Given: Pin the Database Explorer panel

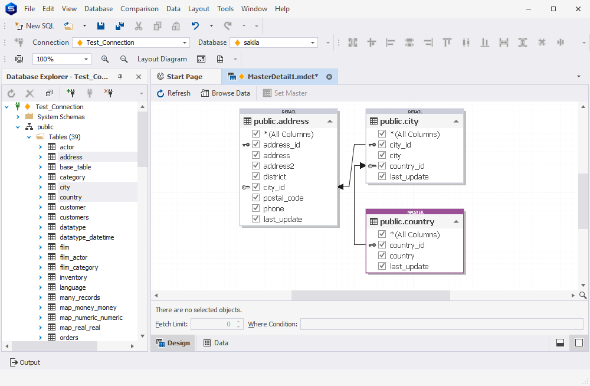Looking at the screenshot, I should click(x=120, y=77).
